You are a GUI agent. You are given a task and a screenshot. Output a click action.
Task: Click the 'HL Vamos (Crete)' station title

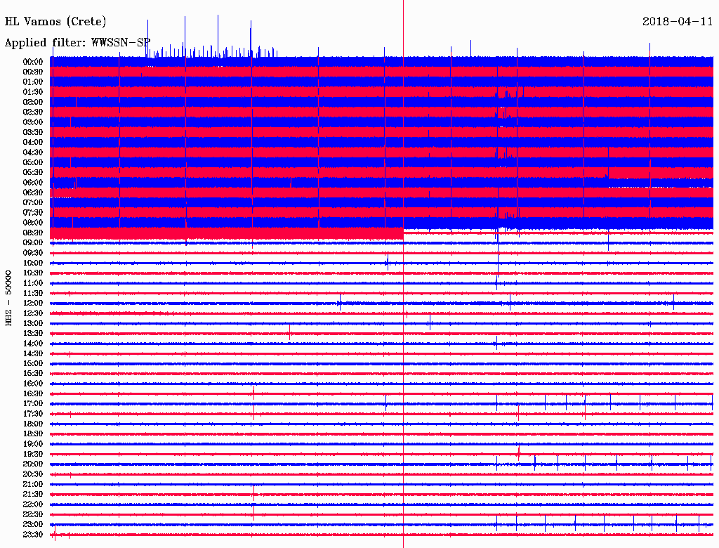click(55, 22)
